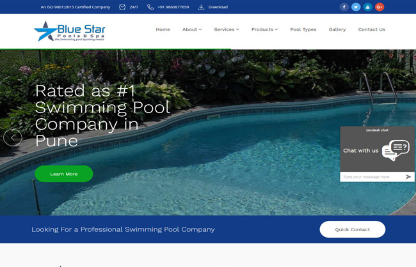This screenshot has width=416, height=267.
Task: Click the Quick Contact button
Action: point(353,229)
